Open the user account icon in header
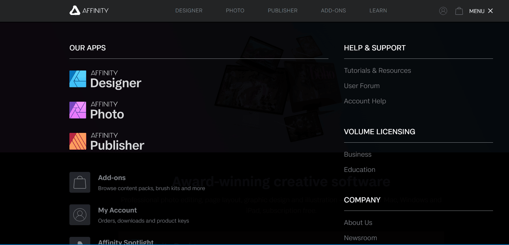Viewport: 509px width, 245px height. click(x=443, y=11)
